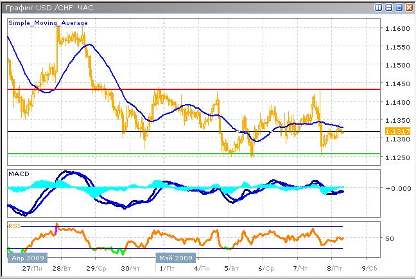The width and height of the screenshot is (416, 279).
Task: Select the green horizontal support line
Action: click(x=193, y=154)
